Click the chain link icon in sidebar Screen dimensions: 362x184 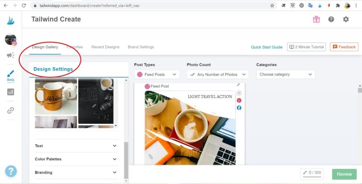click(10, 110)
